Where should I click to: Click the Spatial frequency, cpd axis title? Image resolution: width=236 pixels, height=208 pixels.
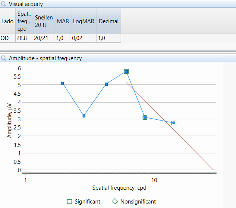coord(119,188)
